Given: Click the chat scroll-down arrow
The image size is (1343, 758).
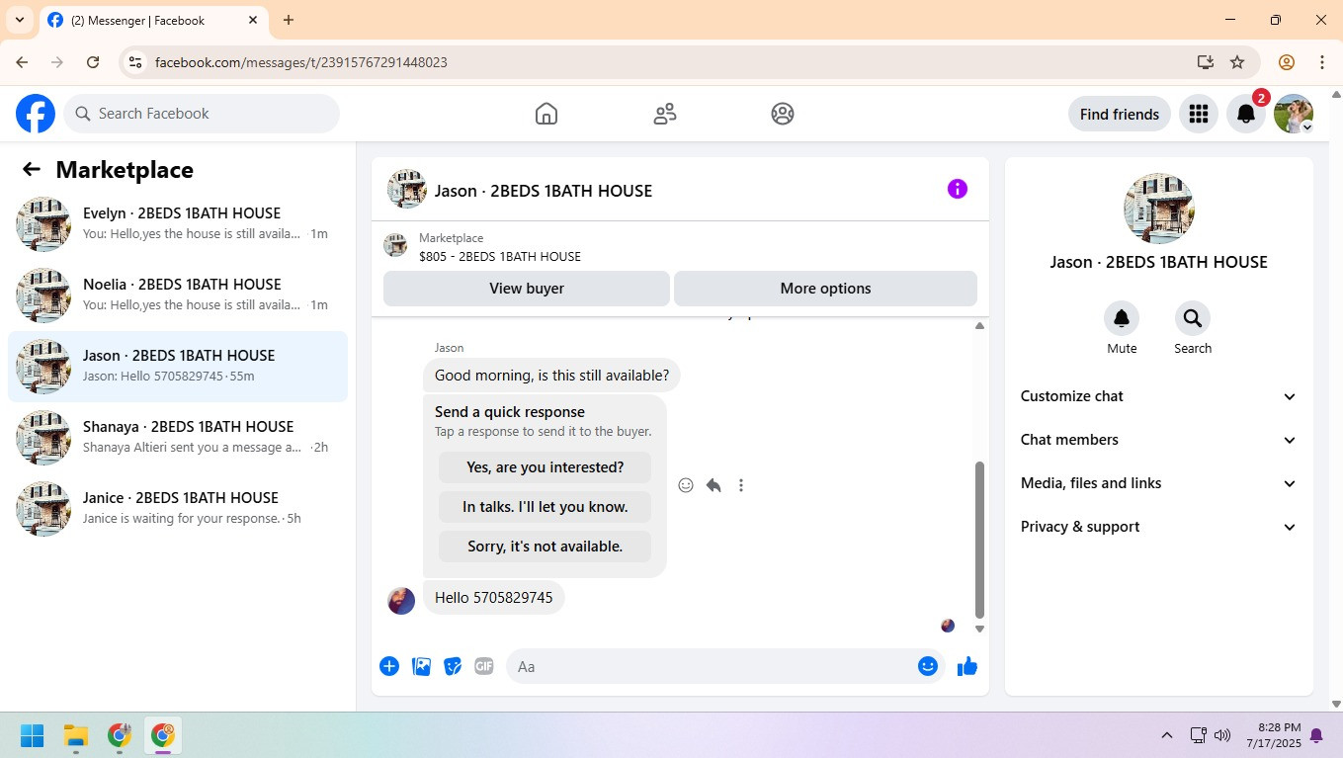Looking at the screenshot, I should 980,629.
